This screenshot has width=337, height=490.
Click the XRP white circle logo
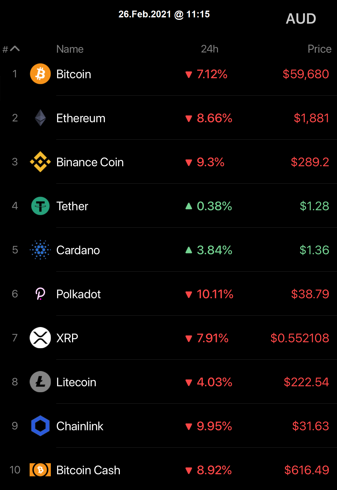(40, 338)
